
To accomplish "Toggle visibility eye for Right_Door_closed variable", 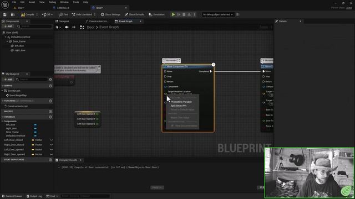I will click(x=52, y=145).
